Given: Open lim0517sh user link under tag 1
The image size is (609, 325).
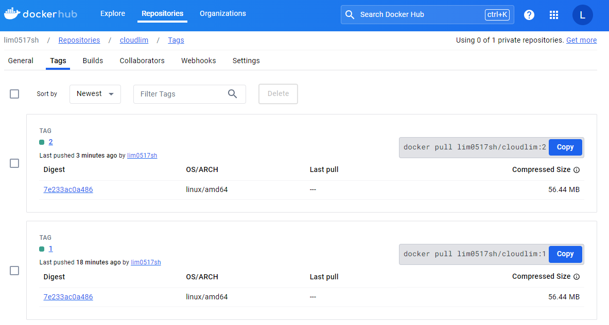Looking at the screenshot, I should click(x=146, y=263).
